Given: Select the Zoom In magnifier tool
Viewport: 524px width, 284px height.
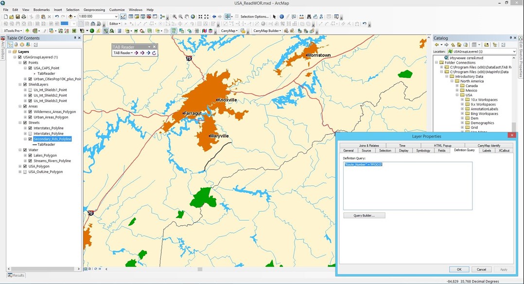Looking at the screenshot, I should click(175, 17).
